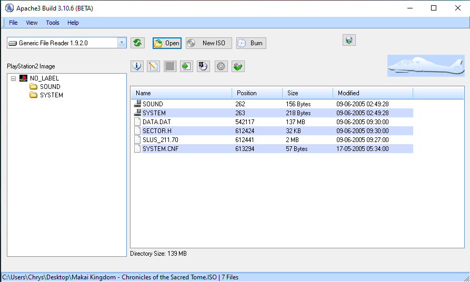Open the Tools menu
Screen dimensions: 470x282
(53, 23)
